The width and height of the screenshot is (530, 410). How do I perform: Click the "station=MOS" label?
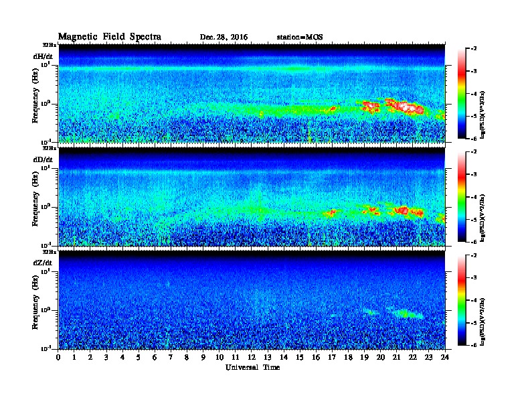300,38
